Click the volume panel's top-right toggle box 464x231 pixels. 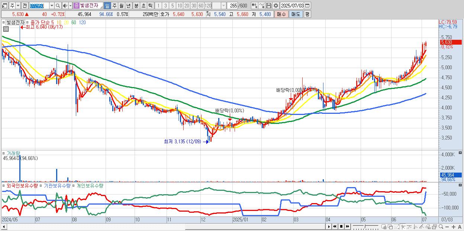[460, 153]
